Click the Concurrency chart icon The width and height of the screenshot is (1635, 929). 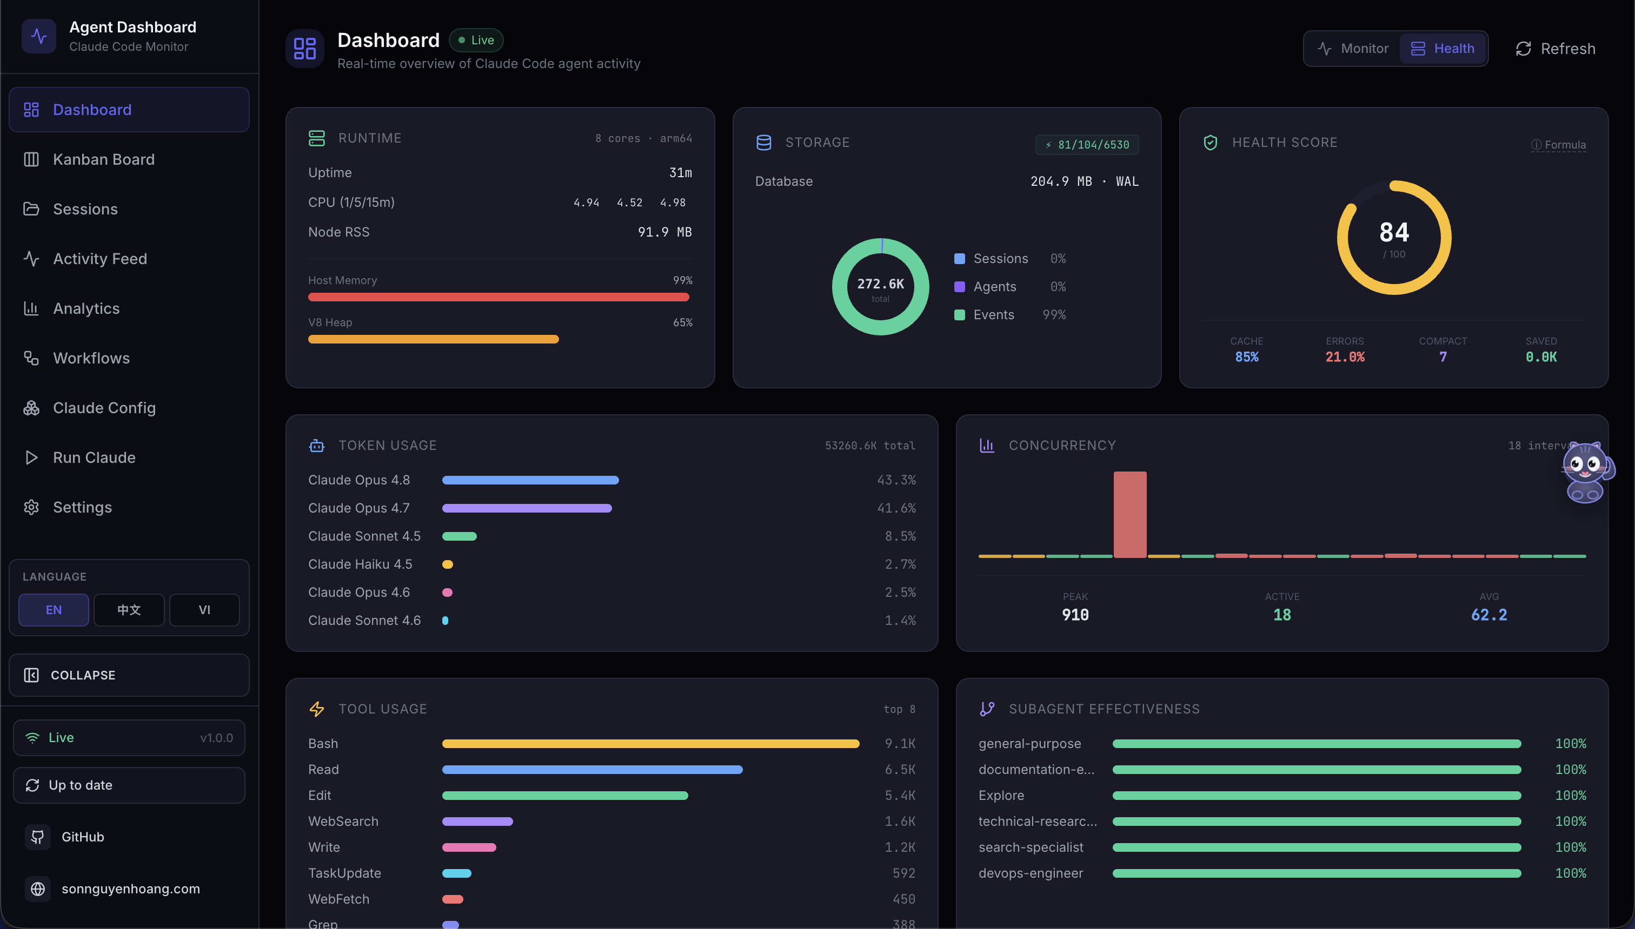[987, 446]
